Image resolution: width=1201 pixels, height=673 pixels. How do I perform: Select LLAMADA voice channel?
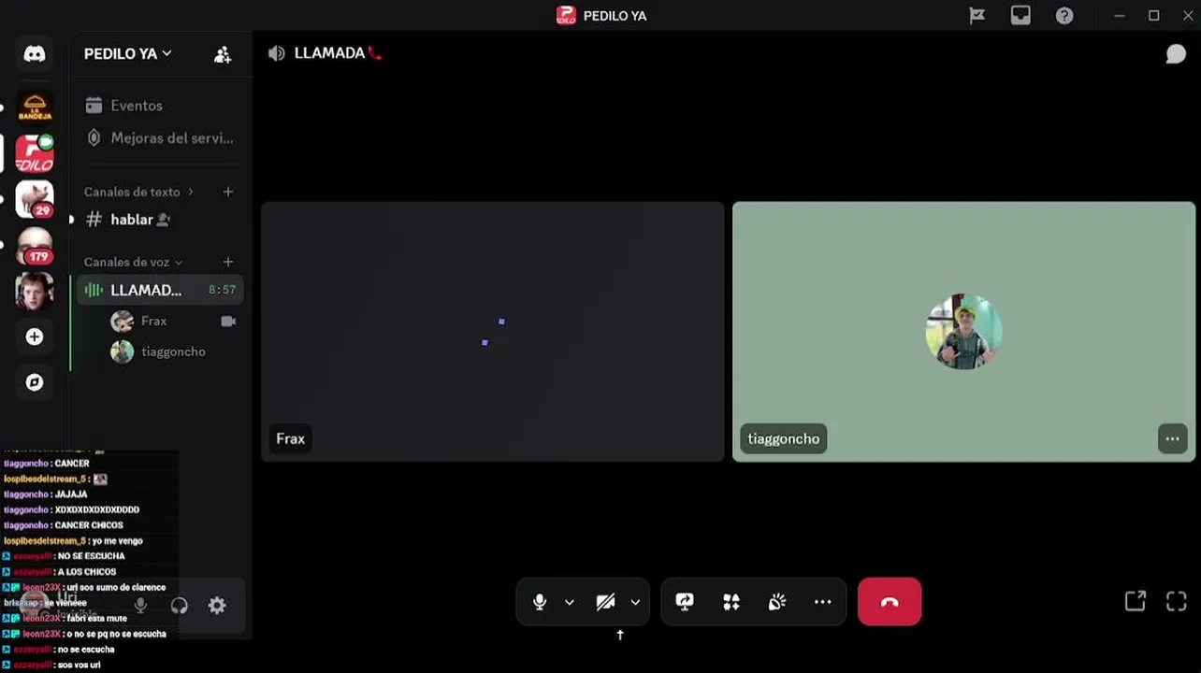click(x=160, y=290)
